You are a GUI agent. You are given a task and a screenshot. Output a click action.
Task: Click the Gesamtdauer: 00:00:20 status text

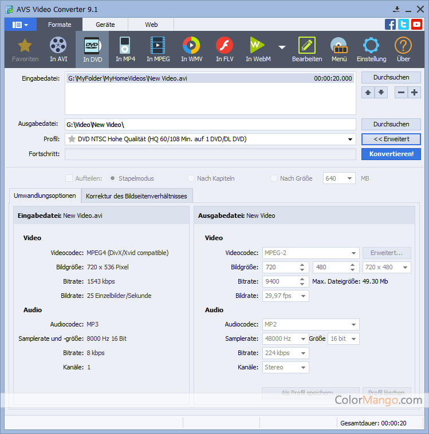pyautogui.click(x=373, y=423)
